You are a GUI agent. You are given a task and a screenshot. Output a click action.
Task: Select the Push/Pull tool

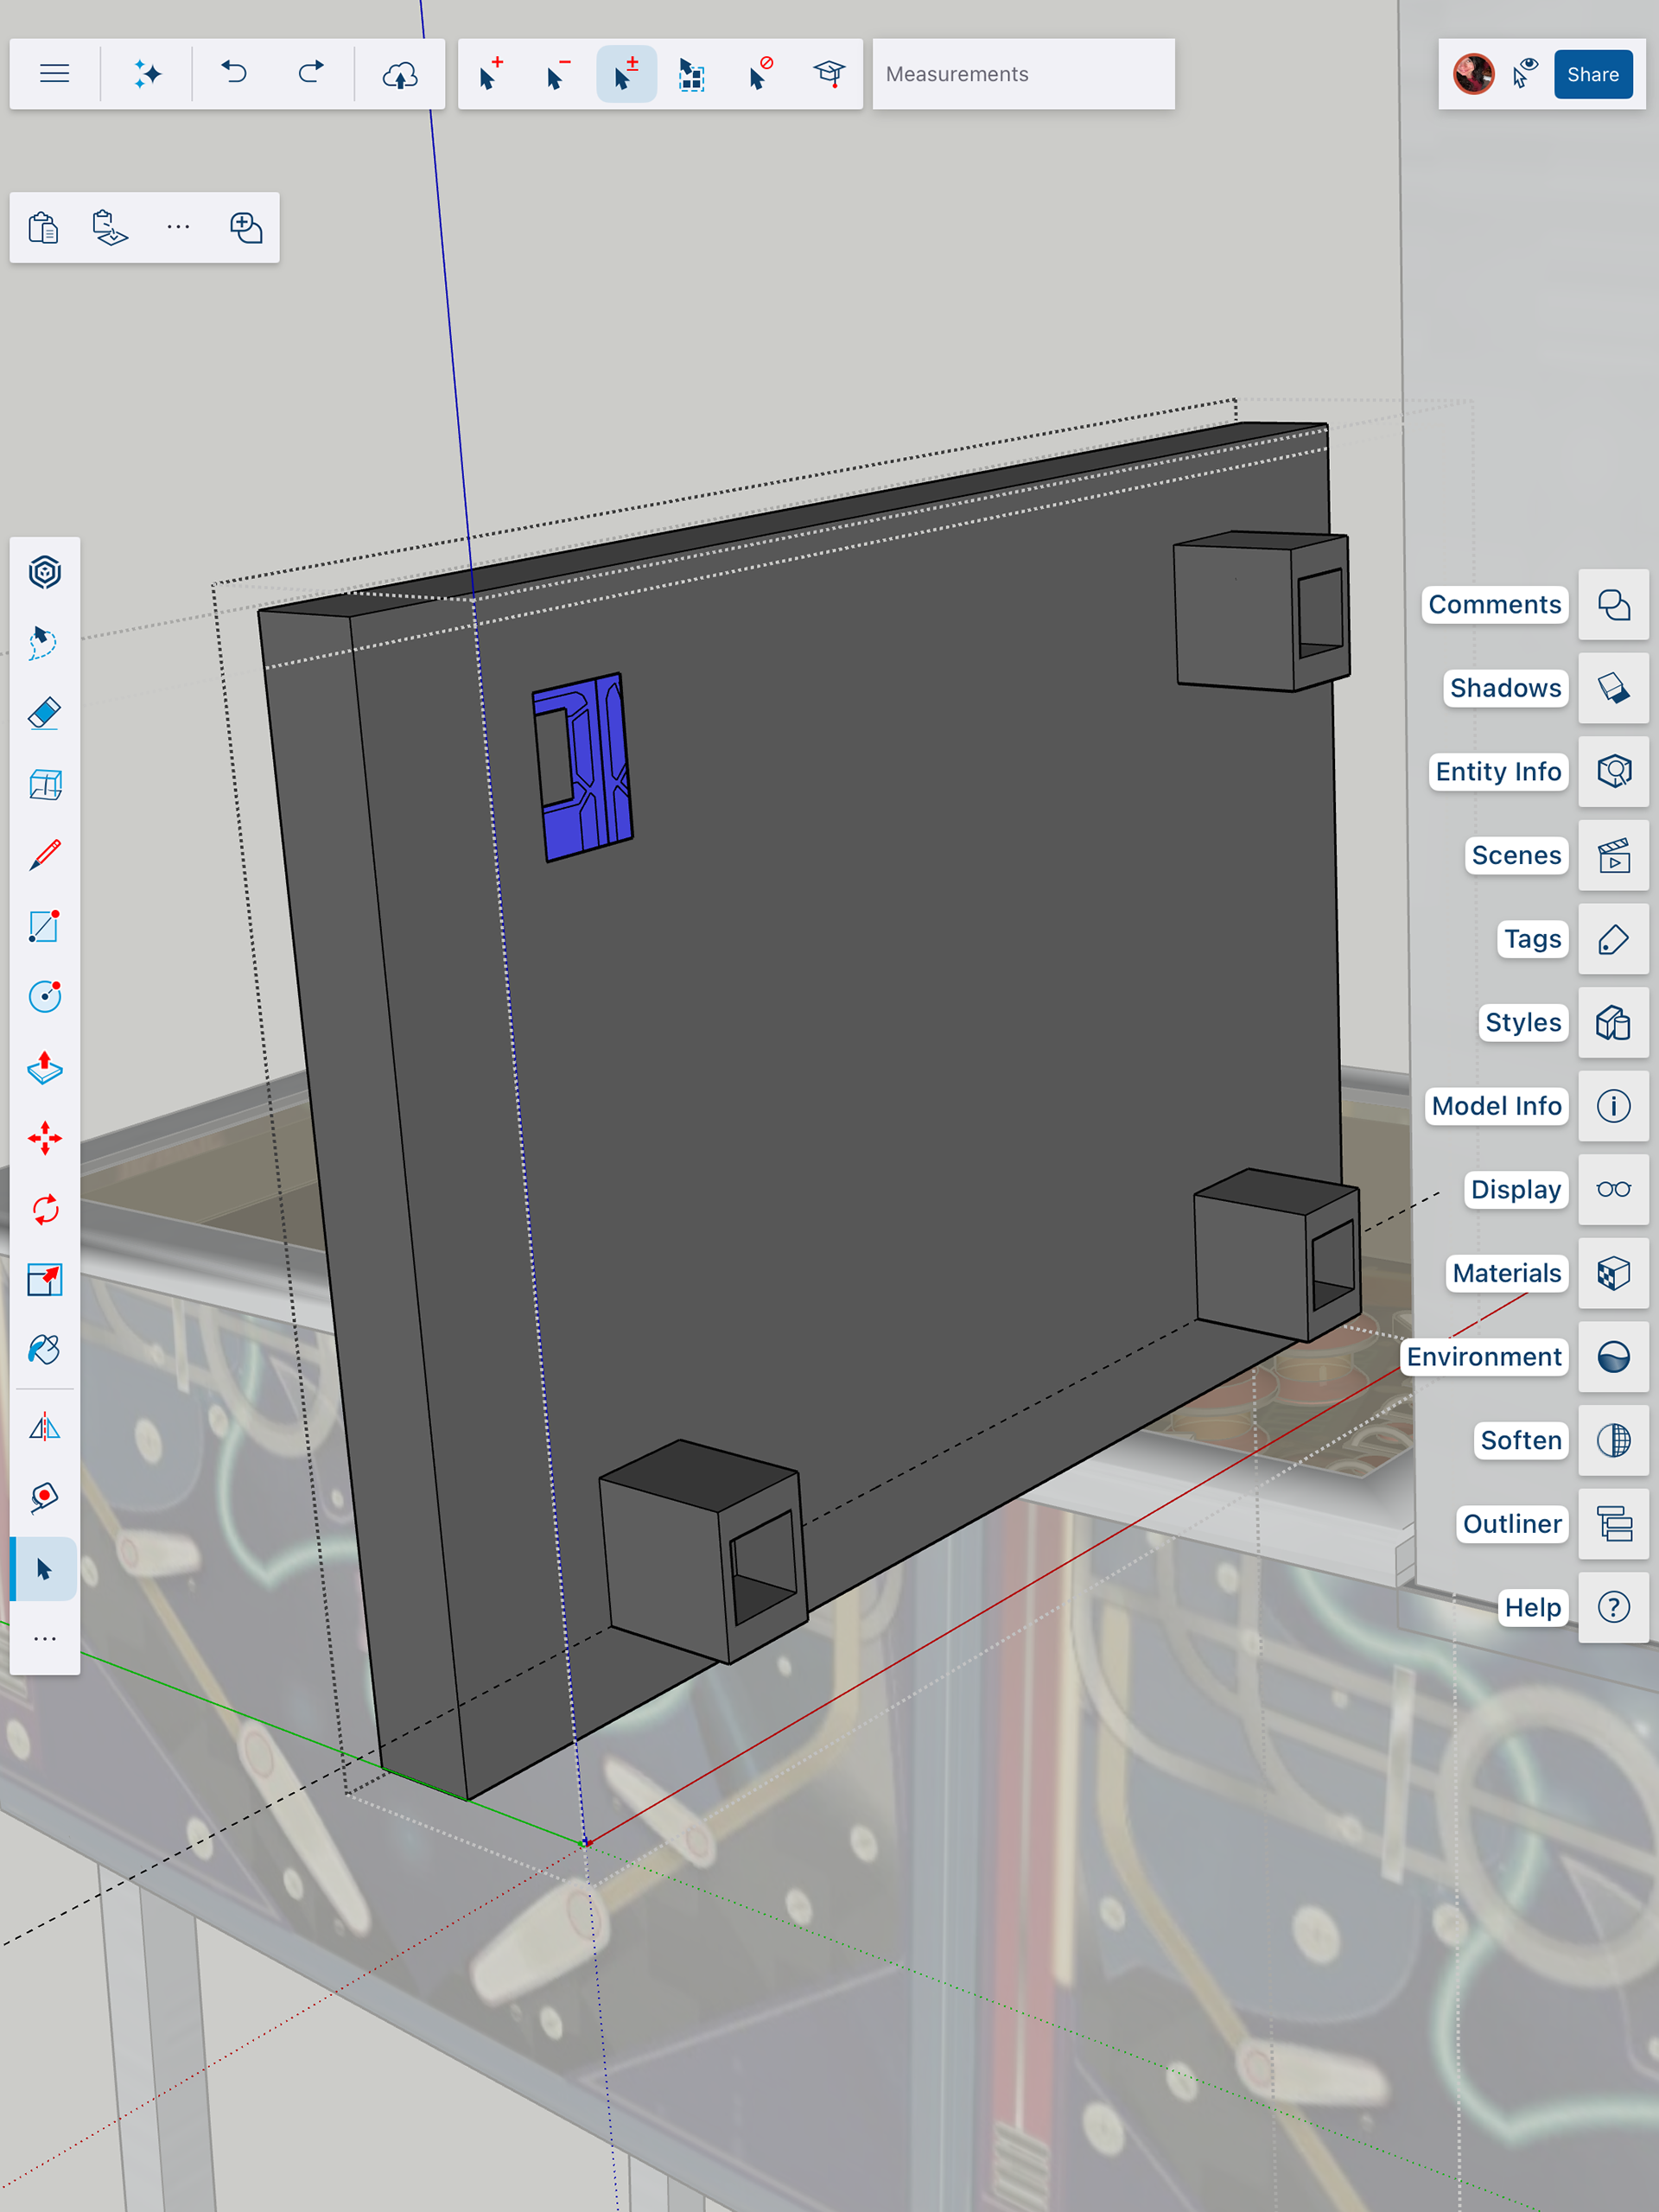pyautogui.click(x=45, y=1068)
